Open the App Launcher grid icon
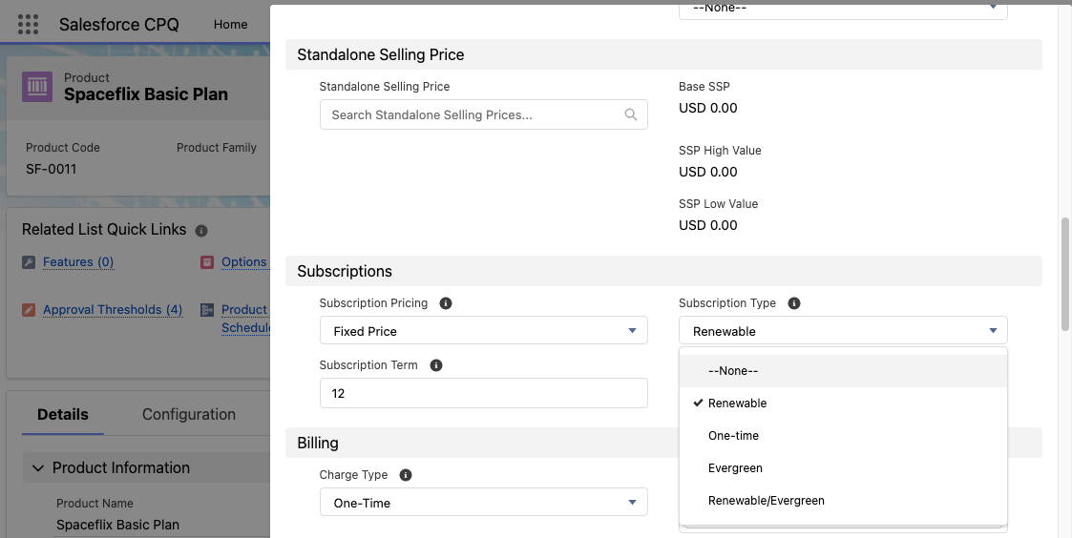The width and height of the screenshot is (1072, 538). click(x=29, y=25)
